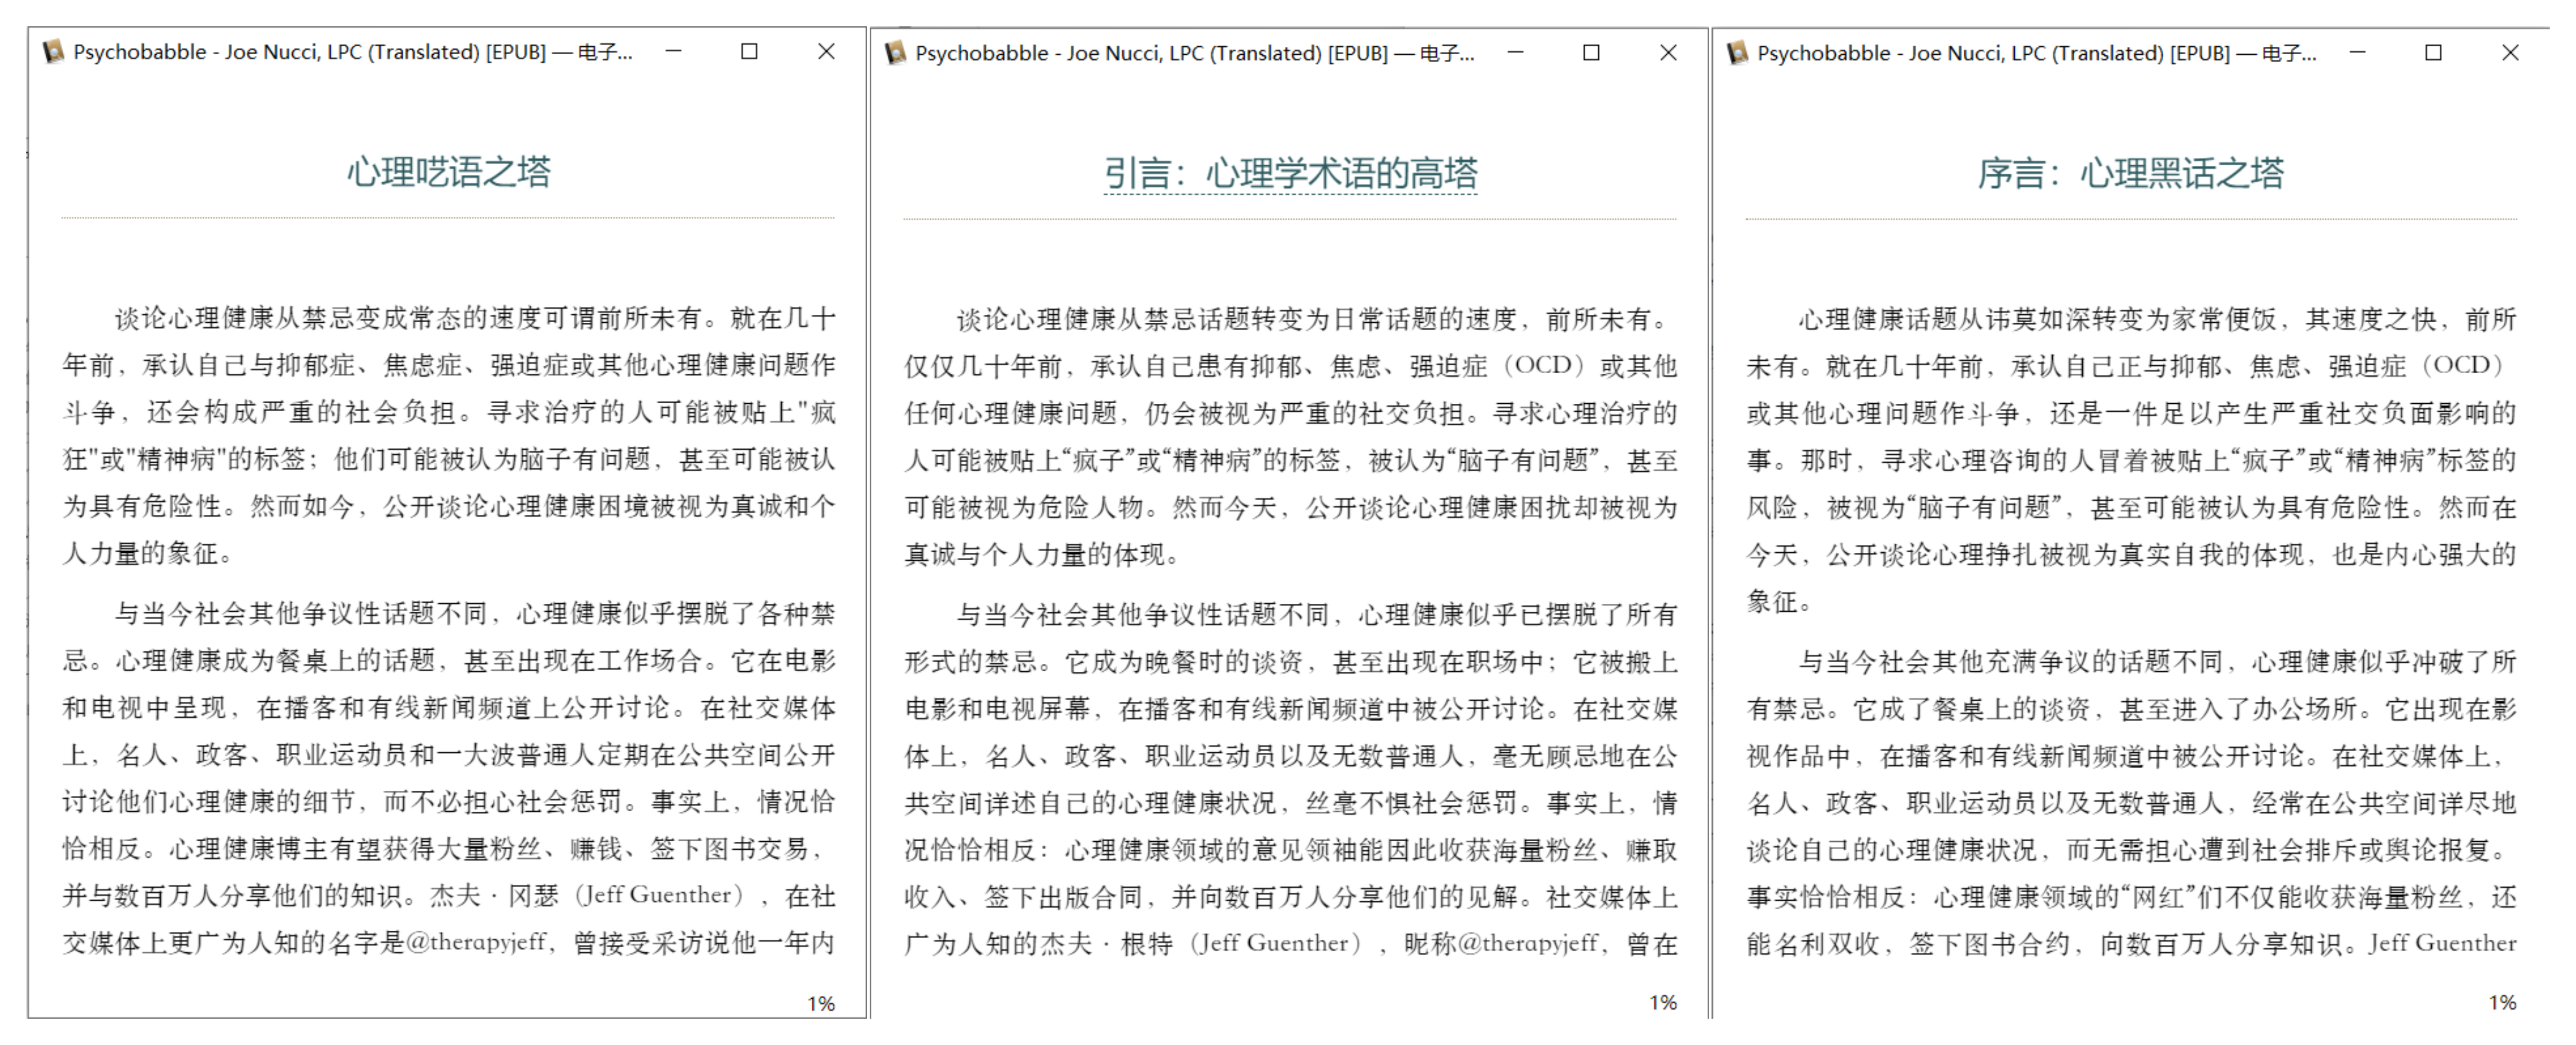Click the 序言：心理黑话之塔 chapter heading

(x=2131, y=174)
